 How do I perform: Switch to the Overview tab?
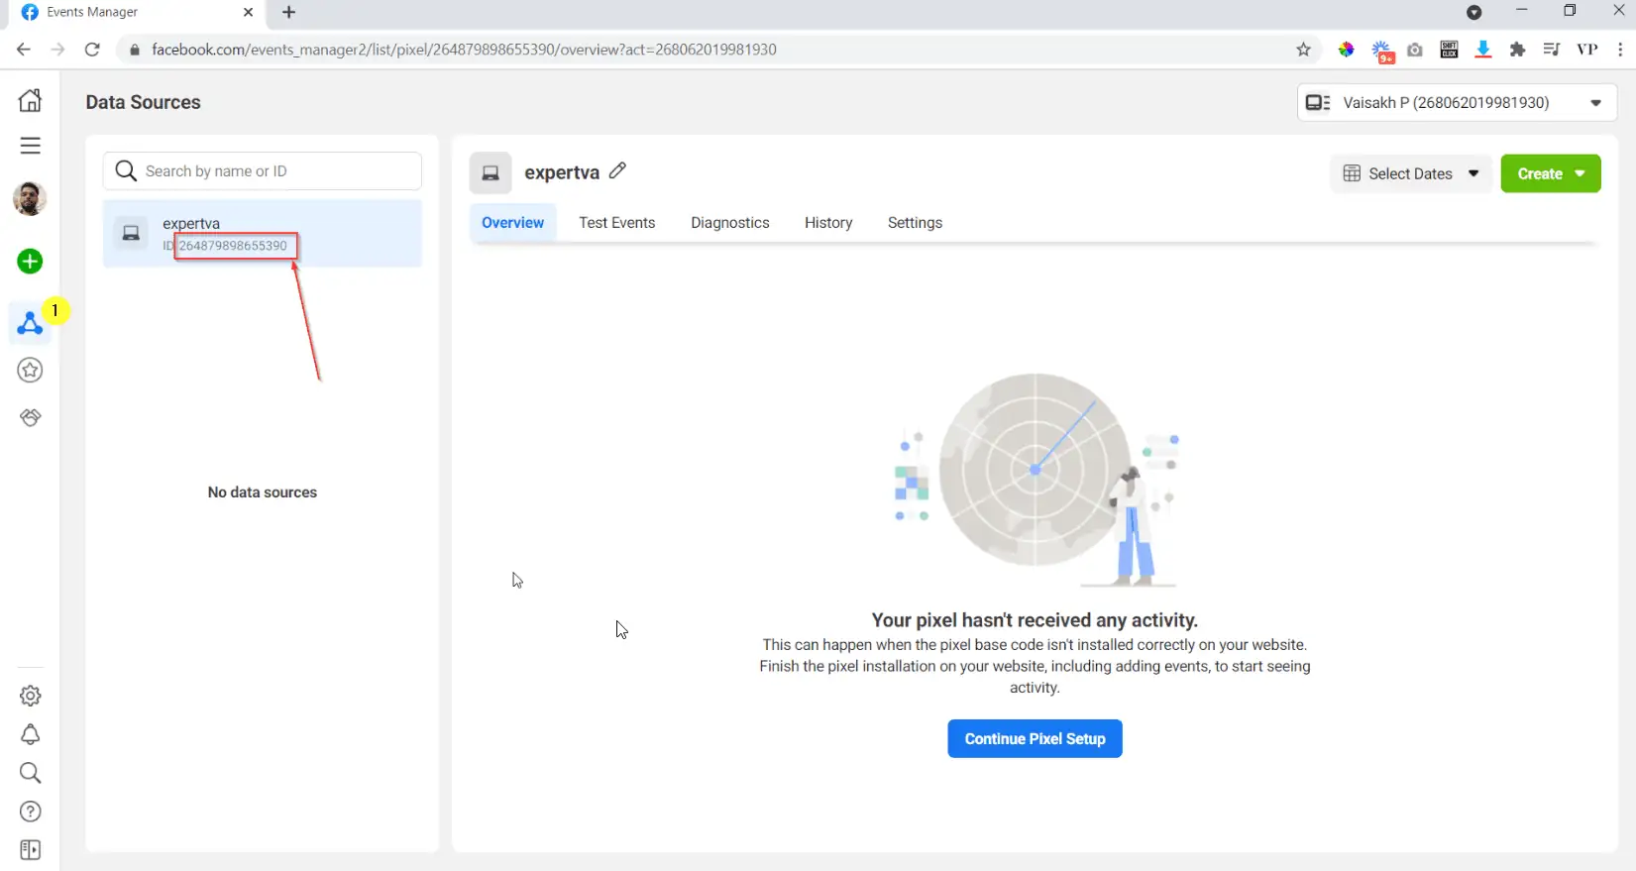[512, 223]
